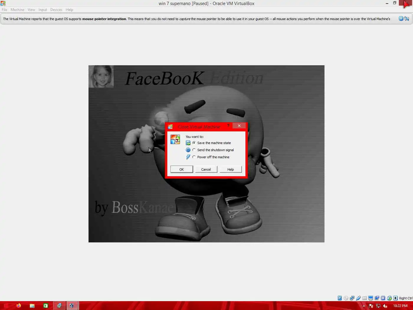Switch to the VirtualBox VM window taskbar button

pos(59,306)
